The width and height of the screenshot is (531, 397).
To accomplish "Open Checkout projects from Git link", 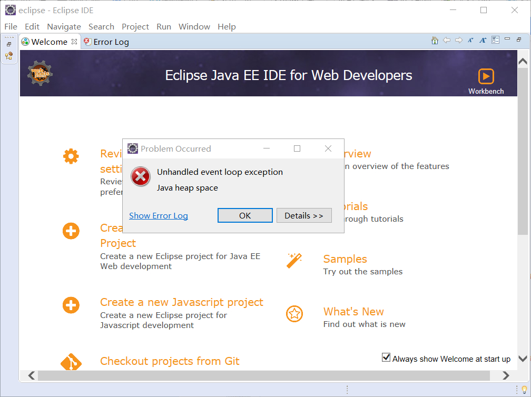I will (x=170, y=361).
